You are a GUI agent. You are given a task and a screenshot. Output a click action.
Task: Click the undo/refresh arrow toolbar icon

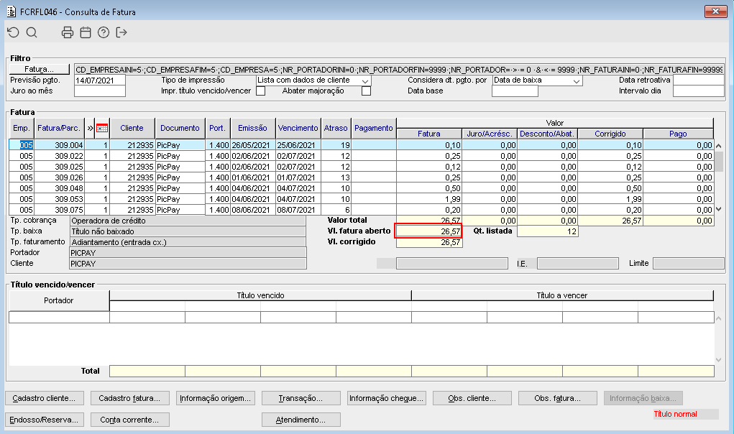click(x=13, y=32)
